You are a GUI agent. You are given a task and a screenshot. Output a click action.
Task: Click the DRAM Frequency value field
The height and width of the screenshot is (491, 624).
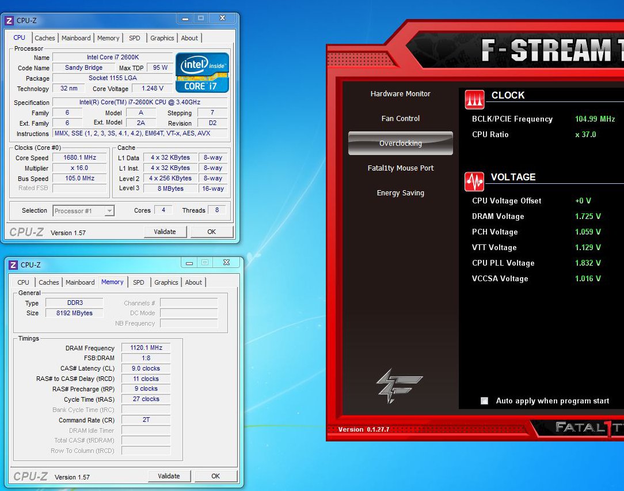coord(147,348)
